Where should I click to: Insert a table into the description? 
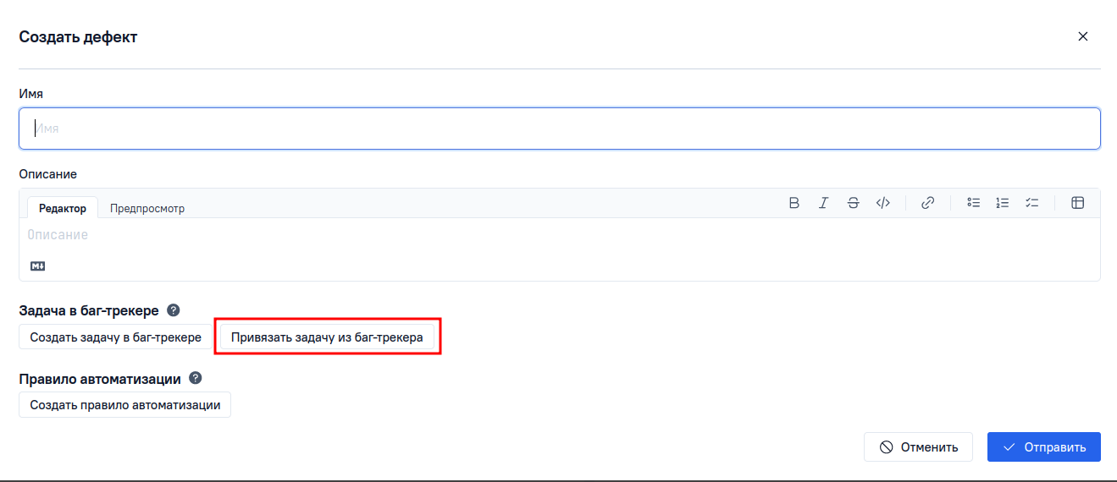(x=1077, y=203)
